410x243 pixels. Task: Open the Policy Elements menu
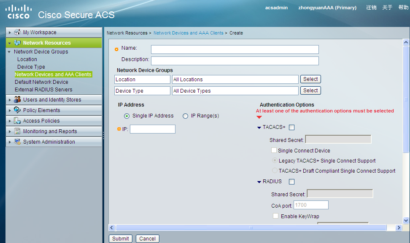(54, 110)
